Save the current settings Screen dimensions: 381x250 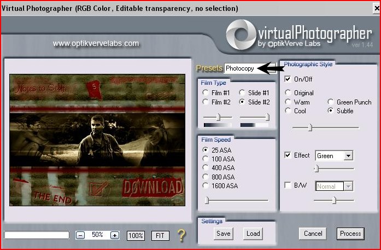(x=223, y=234)
